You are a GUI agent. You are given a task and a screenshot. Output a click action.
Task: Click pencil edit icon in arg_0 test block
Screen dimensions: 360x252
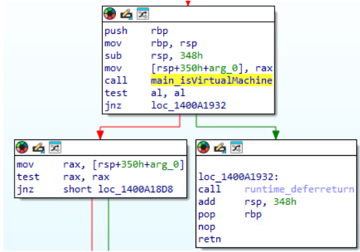pyautogui.click(x=38, y=147)
